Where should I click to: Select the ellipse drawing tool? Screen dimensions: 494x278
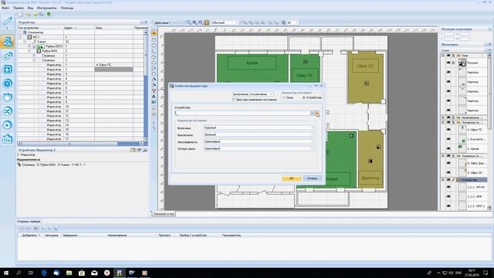click(x=154, y=46)
